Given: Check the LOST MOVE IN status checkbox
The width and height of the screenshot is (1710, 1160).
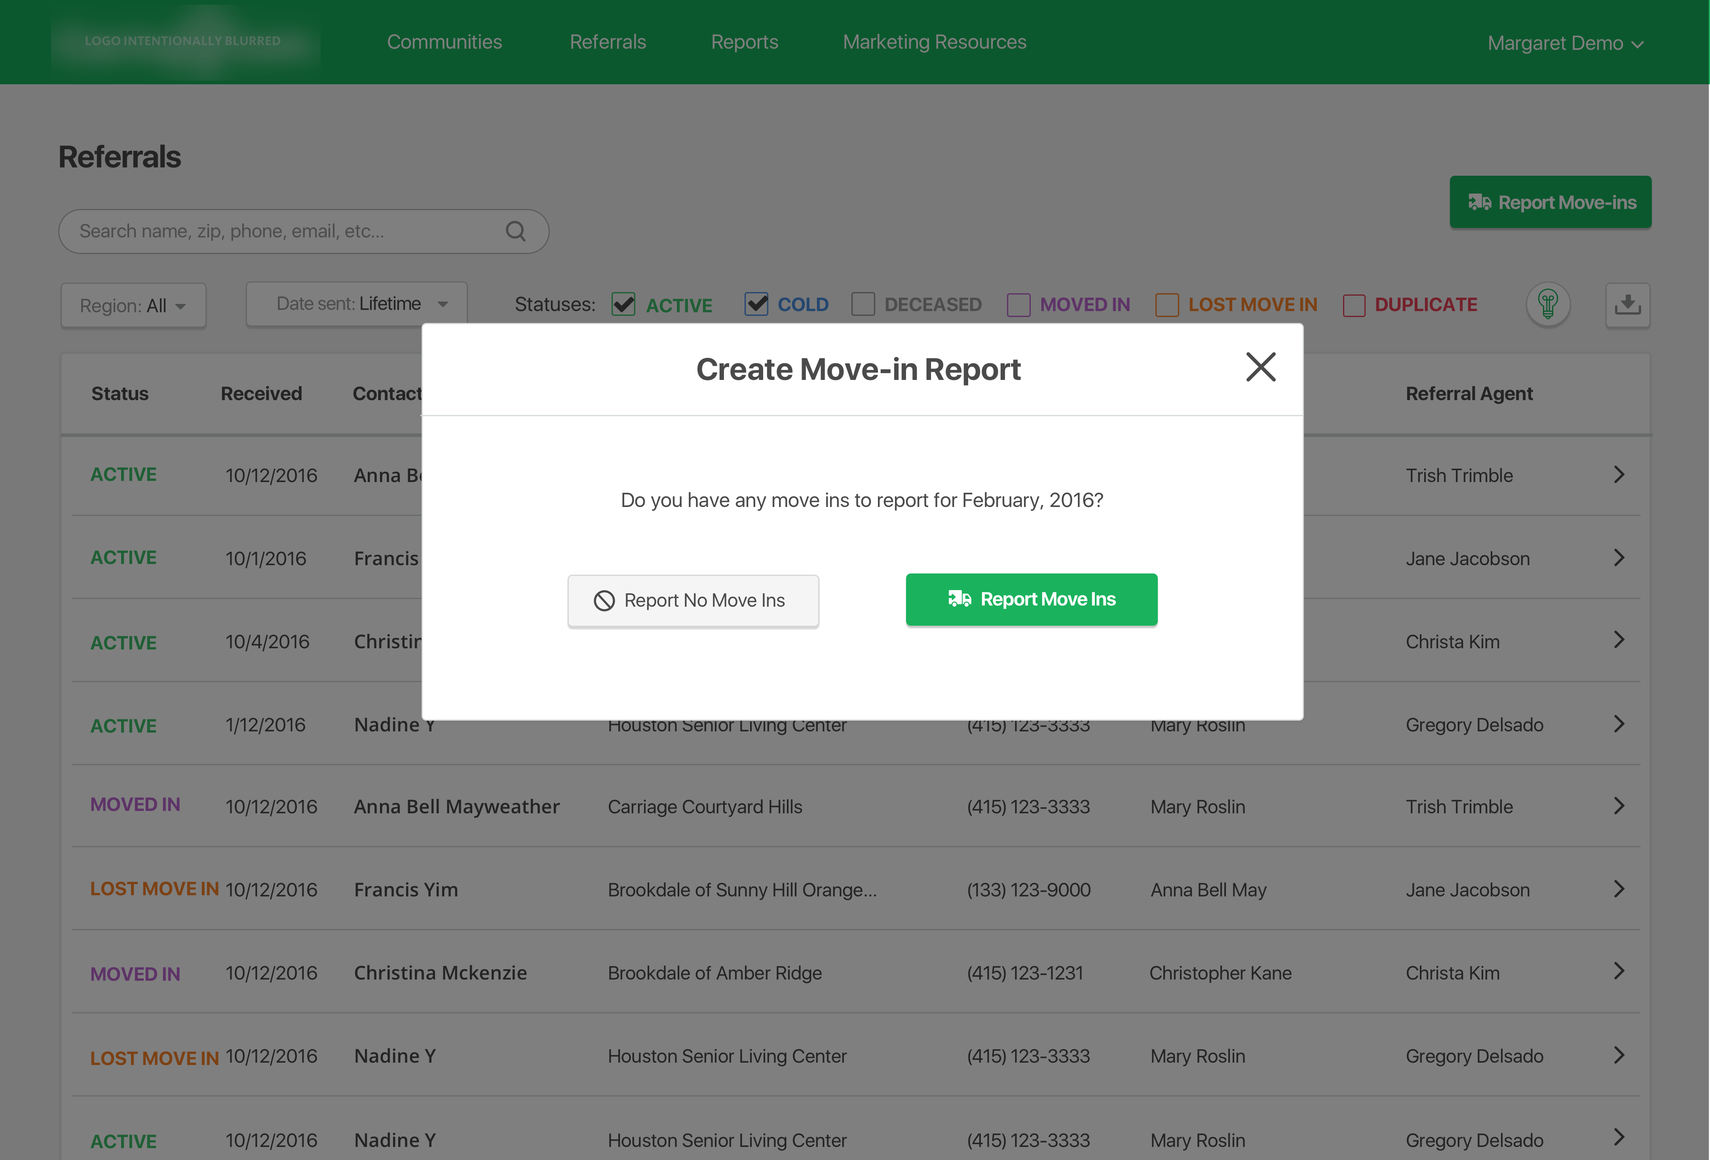Looking at the screenshot, I should click(x=1166, y=304).
